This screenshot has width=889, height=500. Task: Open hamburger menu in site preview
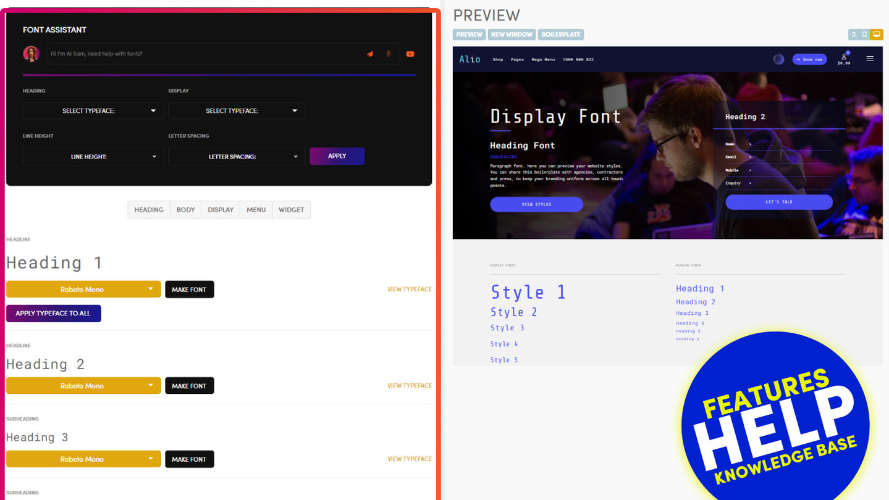[x=870, y=59]
